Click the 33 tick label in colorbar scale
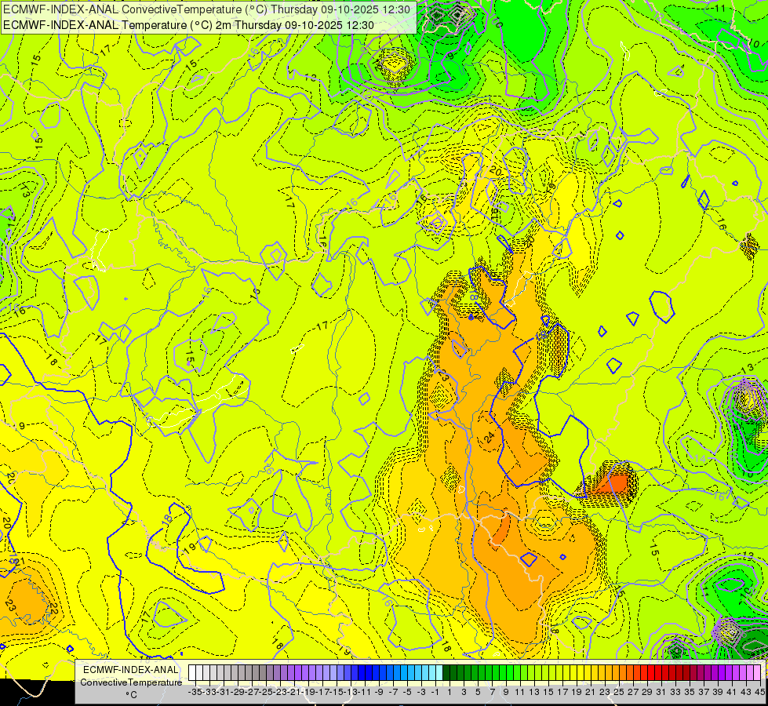 pos(675,692)
